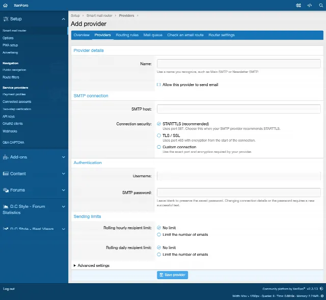This screenshot has height=300, width=326.
Task: Open the admin quick settings icon
Action: coord(298,6)
